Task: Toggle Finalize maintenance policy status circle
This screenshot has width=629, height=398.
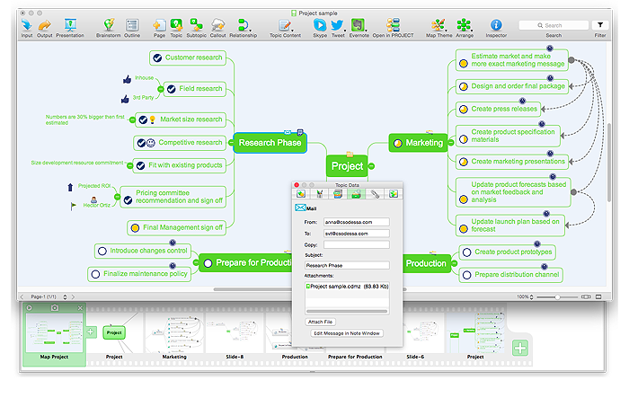Action: pos(97,273)
